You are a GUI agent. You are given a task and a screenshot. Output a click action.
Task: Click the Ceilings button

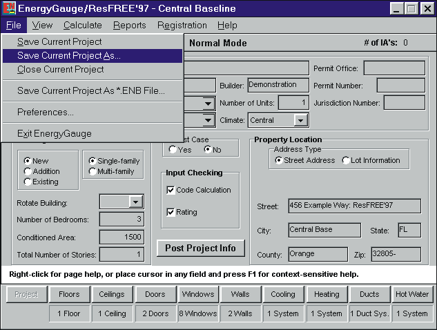[111, 294]
